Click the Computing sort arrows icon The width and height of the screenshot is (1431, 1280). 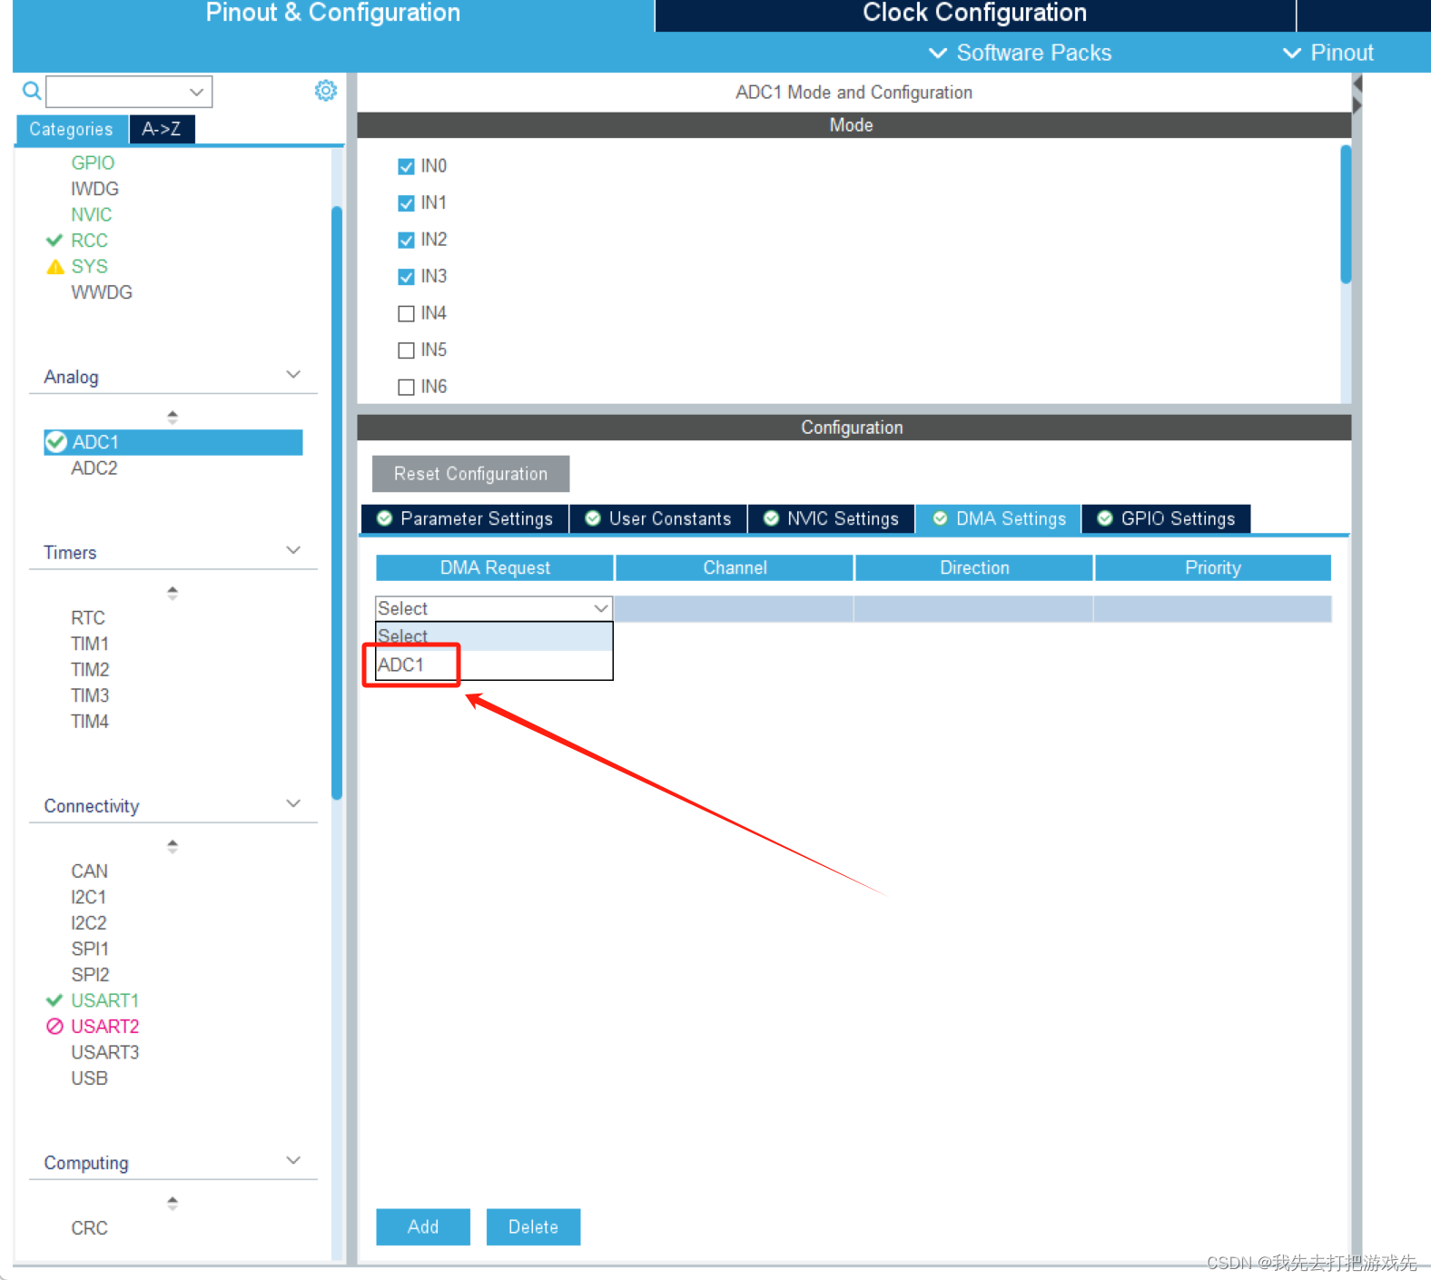click(x=173, y=1203)
